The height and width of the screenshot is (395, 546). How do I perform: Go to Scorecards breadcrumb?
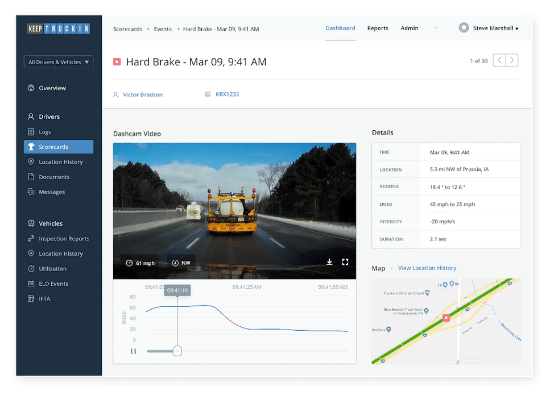click(127, 29)
